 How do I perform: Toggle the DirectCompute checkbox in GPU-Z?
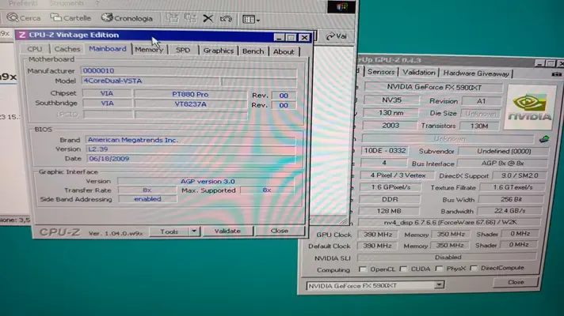474,268
